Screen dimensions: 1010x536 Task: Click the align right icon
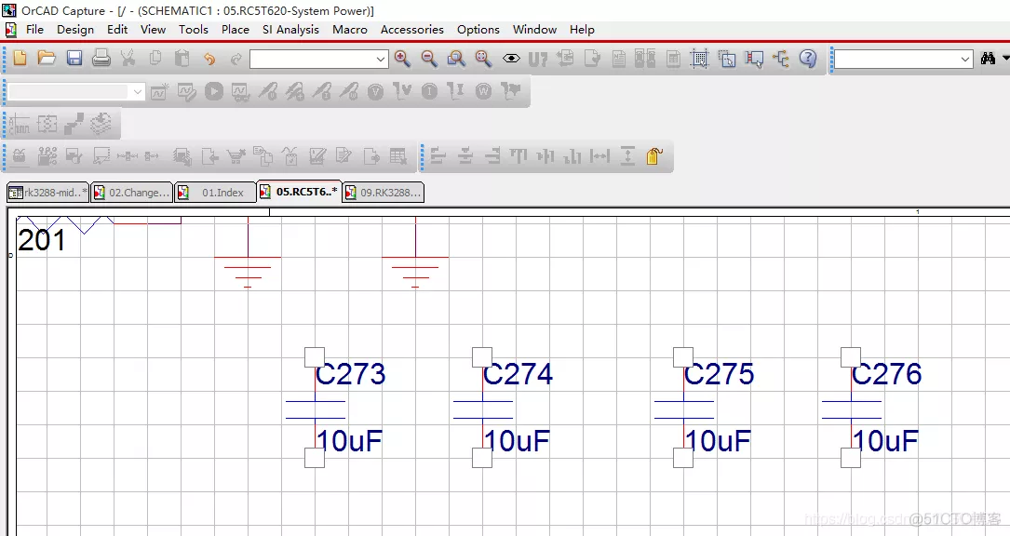(492, 156)
